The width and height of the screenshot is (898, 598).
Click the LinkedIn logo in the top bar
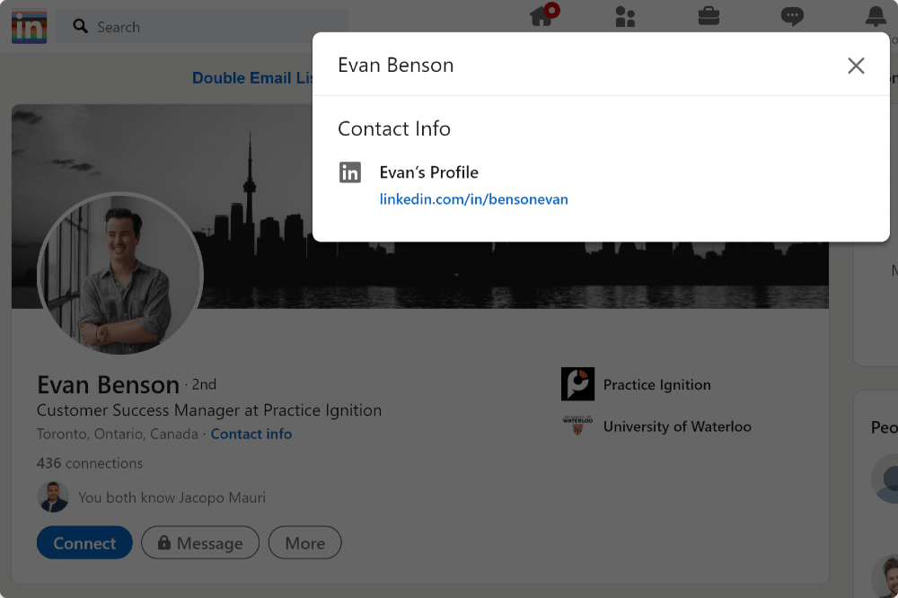(30, 27)
